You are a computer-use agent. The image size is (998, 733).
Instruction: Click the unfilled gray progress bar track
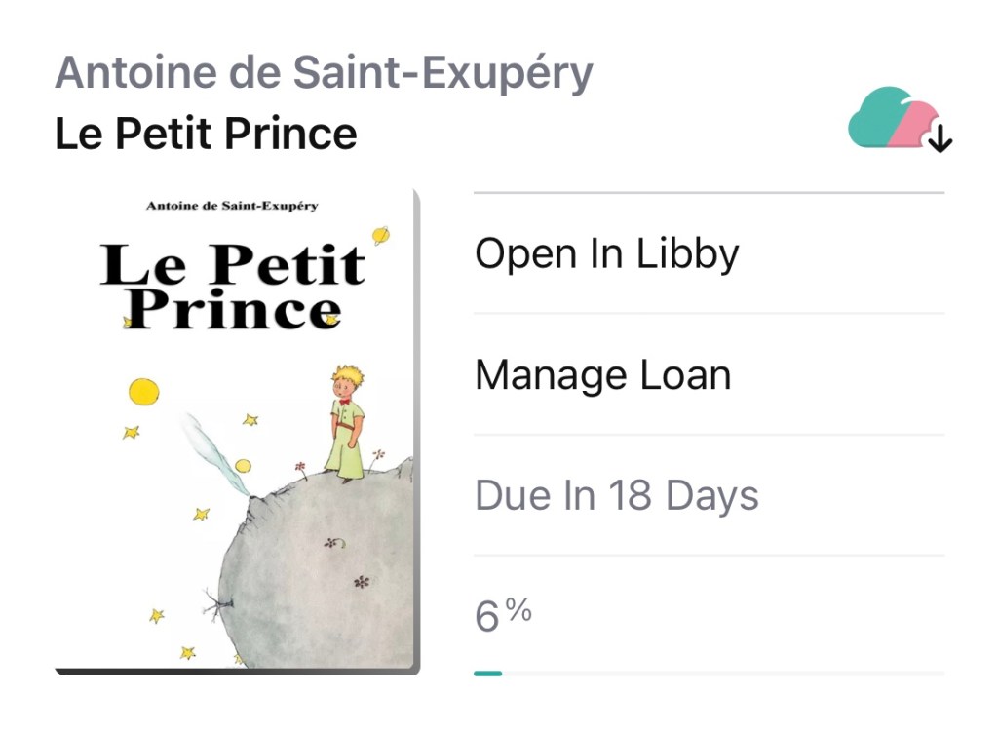tap(721, 673)
